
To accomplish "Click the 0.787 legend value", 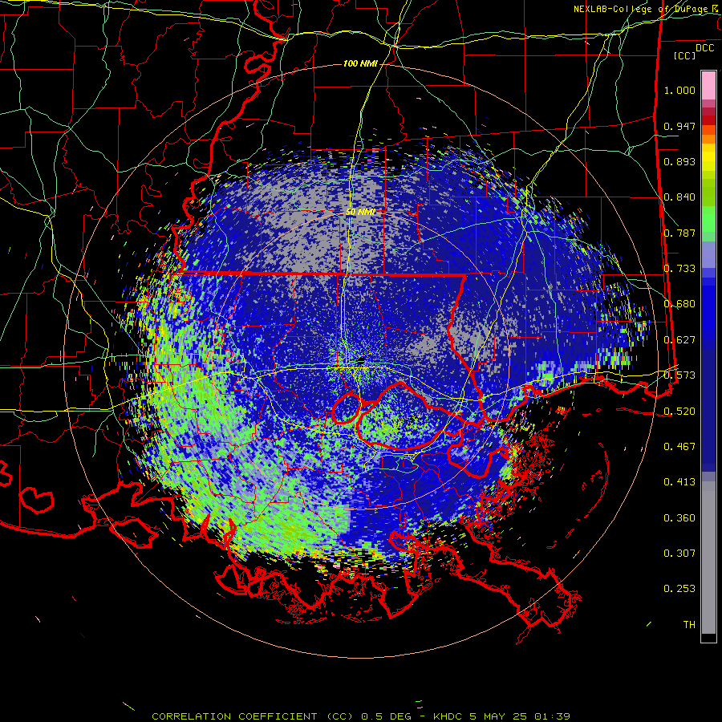I will coord(679,233).
